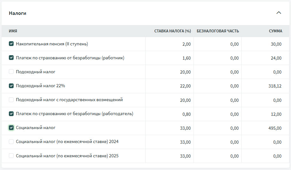
Task: Select the 30,00 sum for Накопительная пенсия
Action: click(276, 44)
